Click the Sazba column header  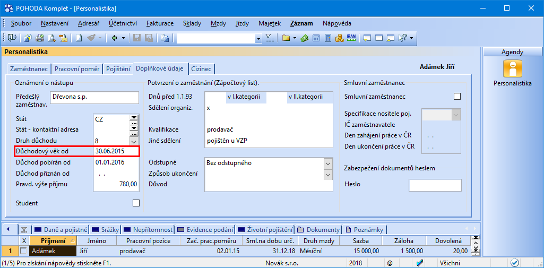click(361, 240)
